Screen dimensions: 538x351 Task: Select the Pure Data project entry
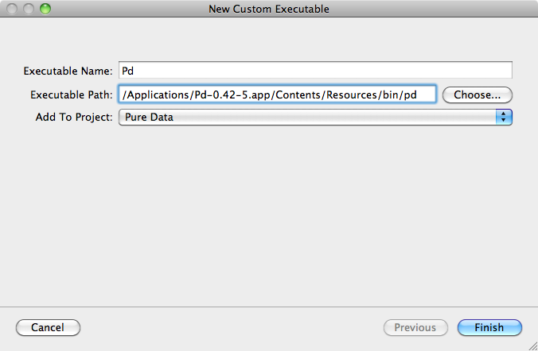tap(149, 117)
